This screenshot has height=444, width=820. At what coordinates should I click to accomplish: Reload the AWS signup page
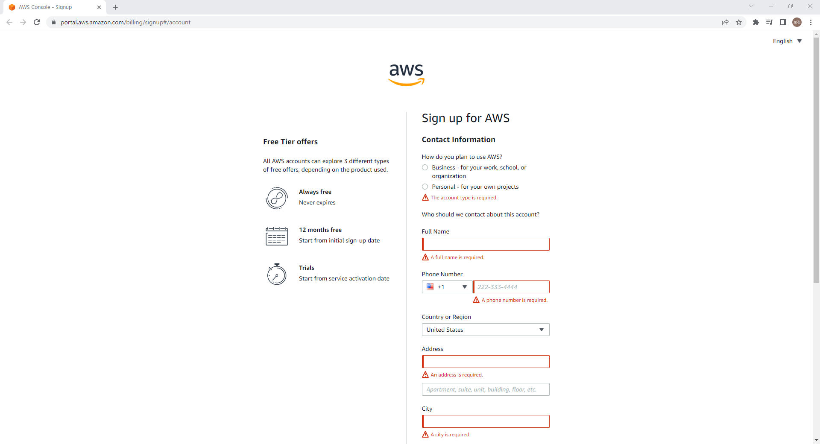pos(37,22)
